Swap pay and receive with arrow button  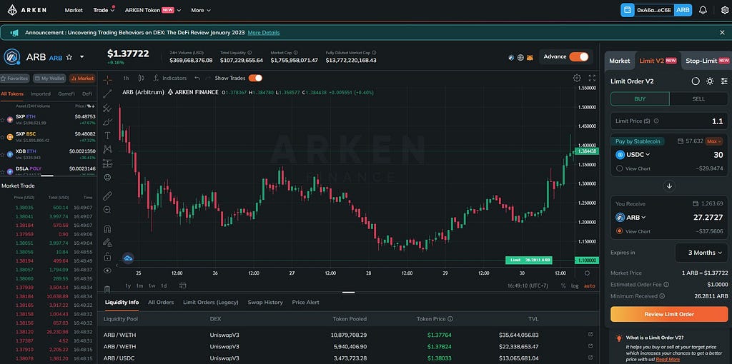tap(669, 186)
